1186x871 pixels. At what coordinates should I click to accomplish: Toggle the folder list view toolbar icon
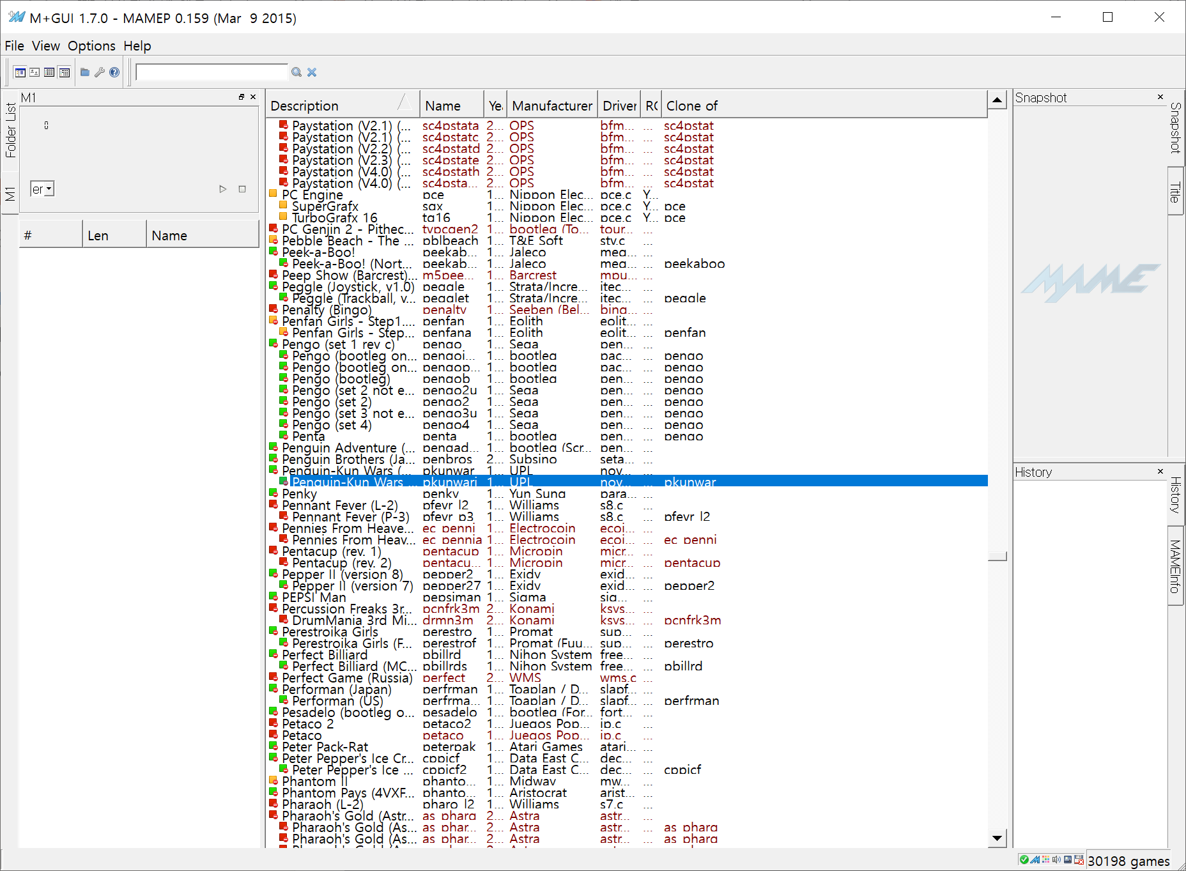click(x=20, y=72)
